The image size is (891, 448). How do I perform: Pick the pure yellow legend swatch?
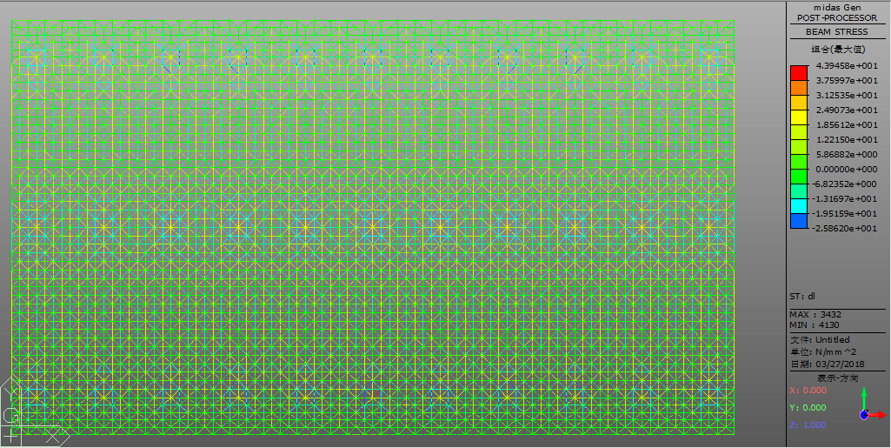click(798, 117)
